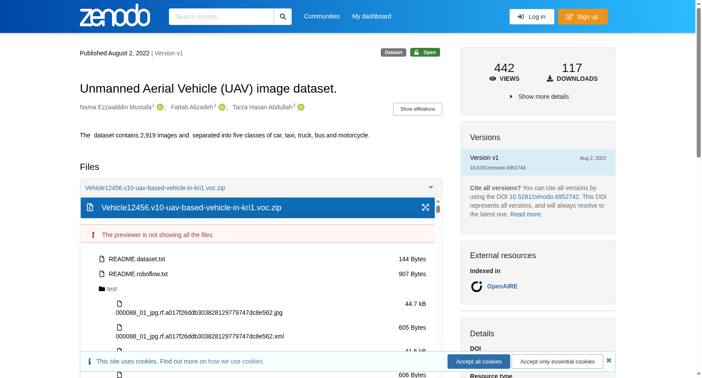This screenshot has height=378, width=702.
Task: Click the file previewer scrollbar thumb
Action: point(438,209)
